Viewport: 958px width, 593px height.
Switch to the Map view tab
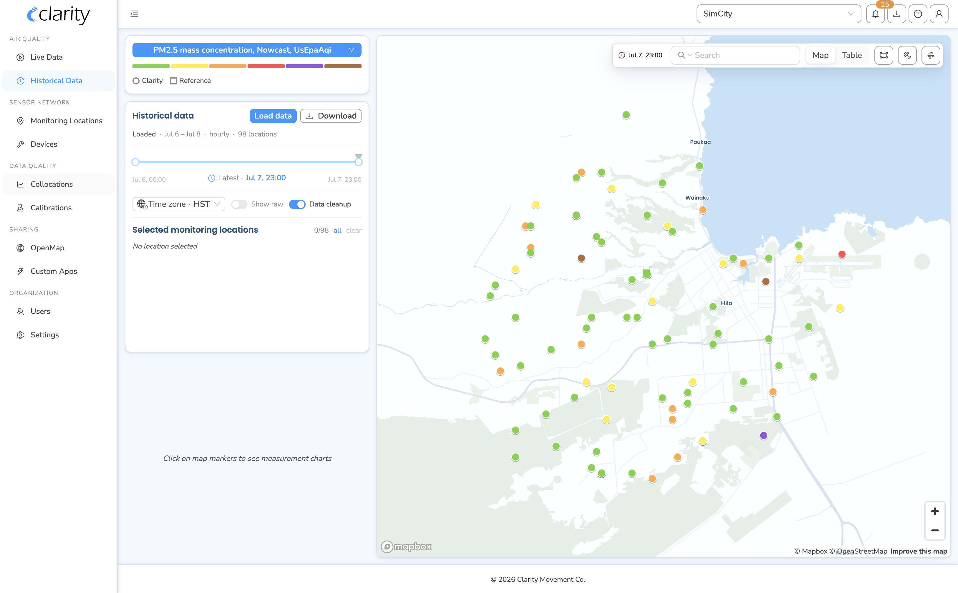(820, 55)
